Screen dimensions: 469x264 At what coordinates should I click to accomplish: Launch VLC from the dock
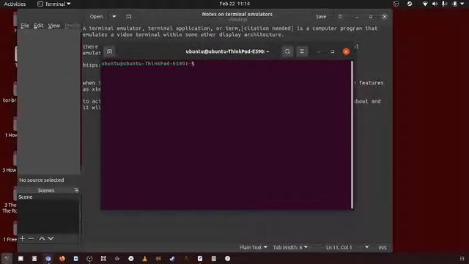(x=145, y=259)
